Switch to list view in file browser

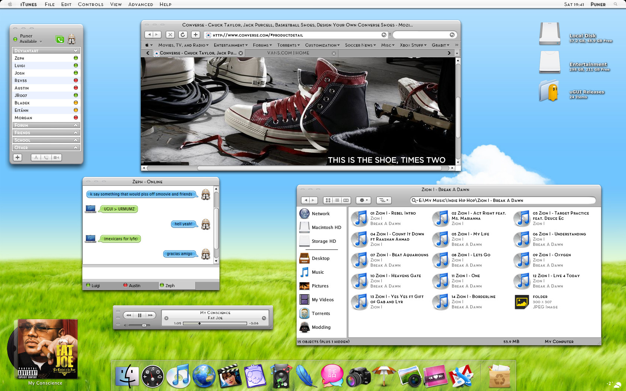pyautogui.click(x=337, y=200)
